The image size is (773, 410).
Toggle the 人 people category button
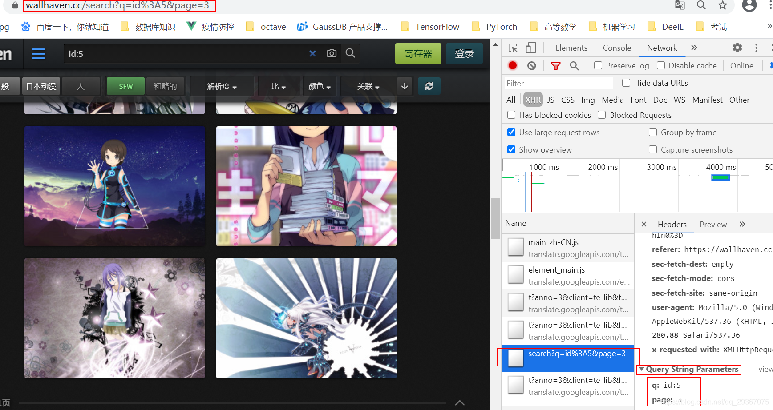click(x=81, y=86)
